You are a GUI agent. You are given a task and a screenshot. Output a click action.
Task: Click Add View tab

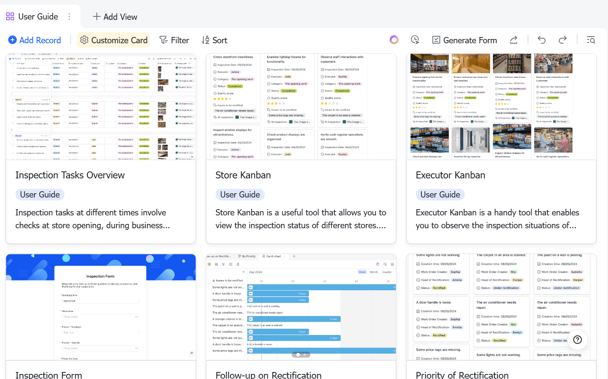pos(115,17)
